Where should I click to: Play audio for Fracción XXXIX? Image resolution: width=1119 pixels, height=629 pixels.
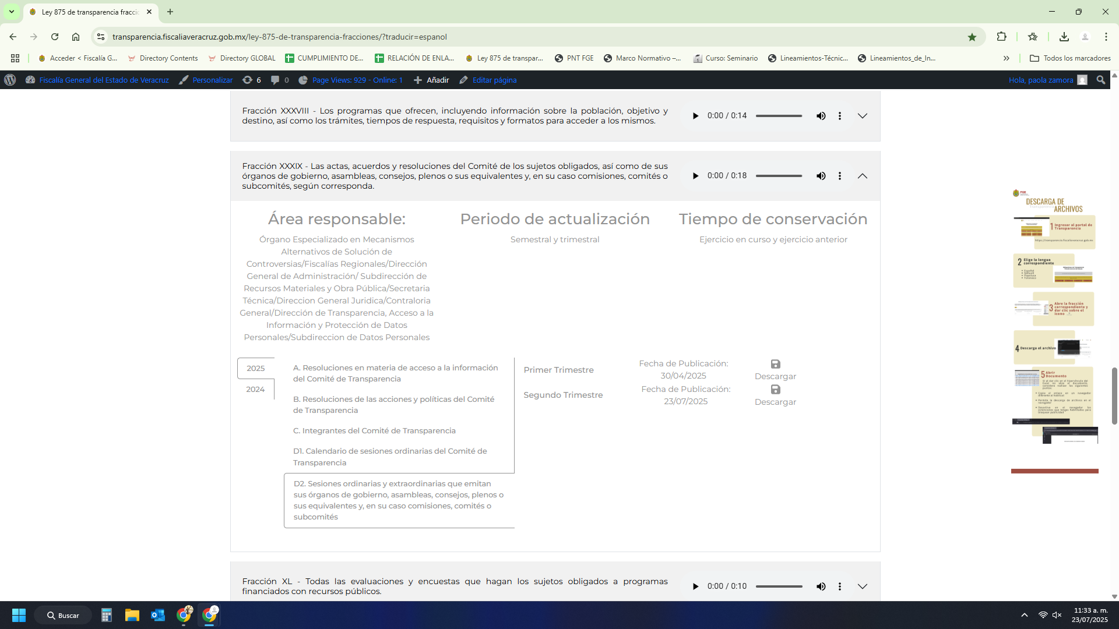(x=695, y=176)
